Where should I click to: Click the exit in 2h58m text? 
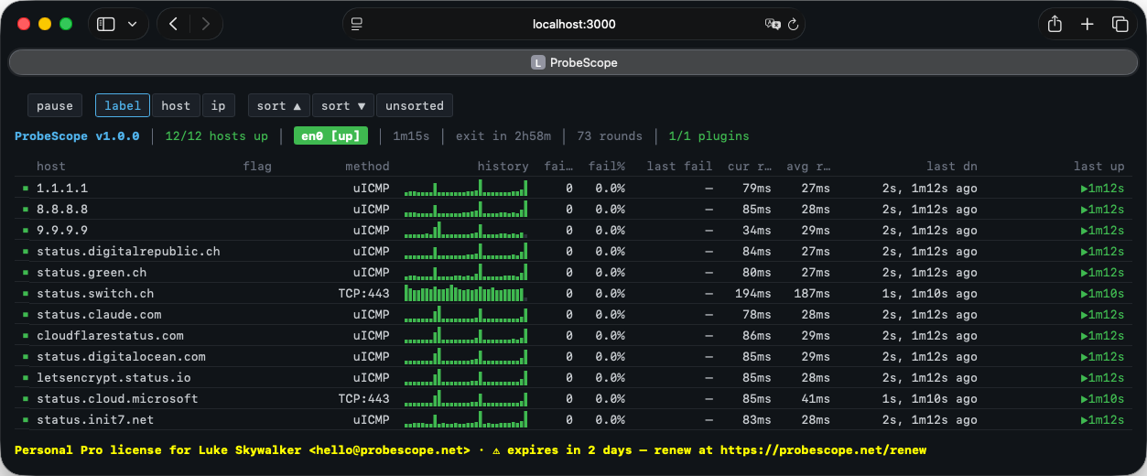pos(503,136)
